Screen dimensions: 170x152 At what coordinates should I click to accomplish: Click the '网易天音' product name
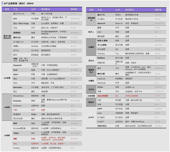[x=101, y=63]
